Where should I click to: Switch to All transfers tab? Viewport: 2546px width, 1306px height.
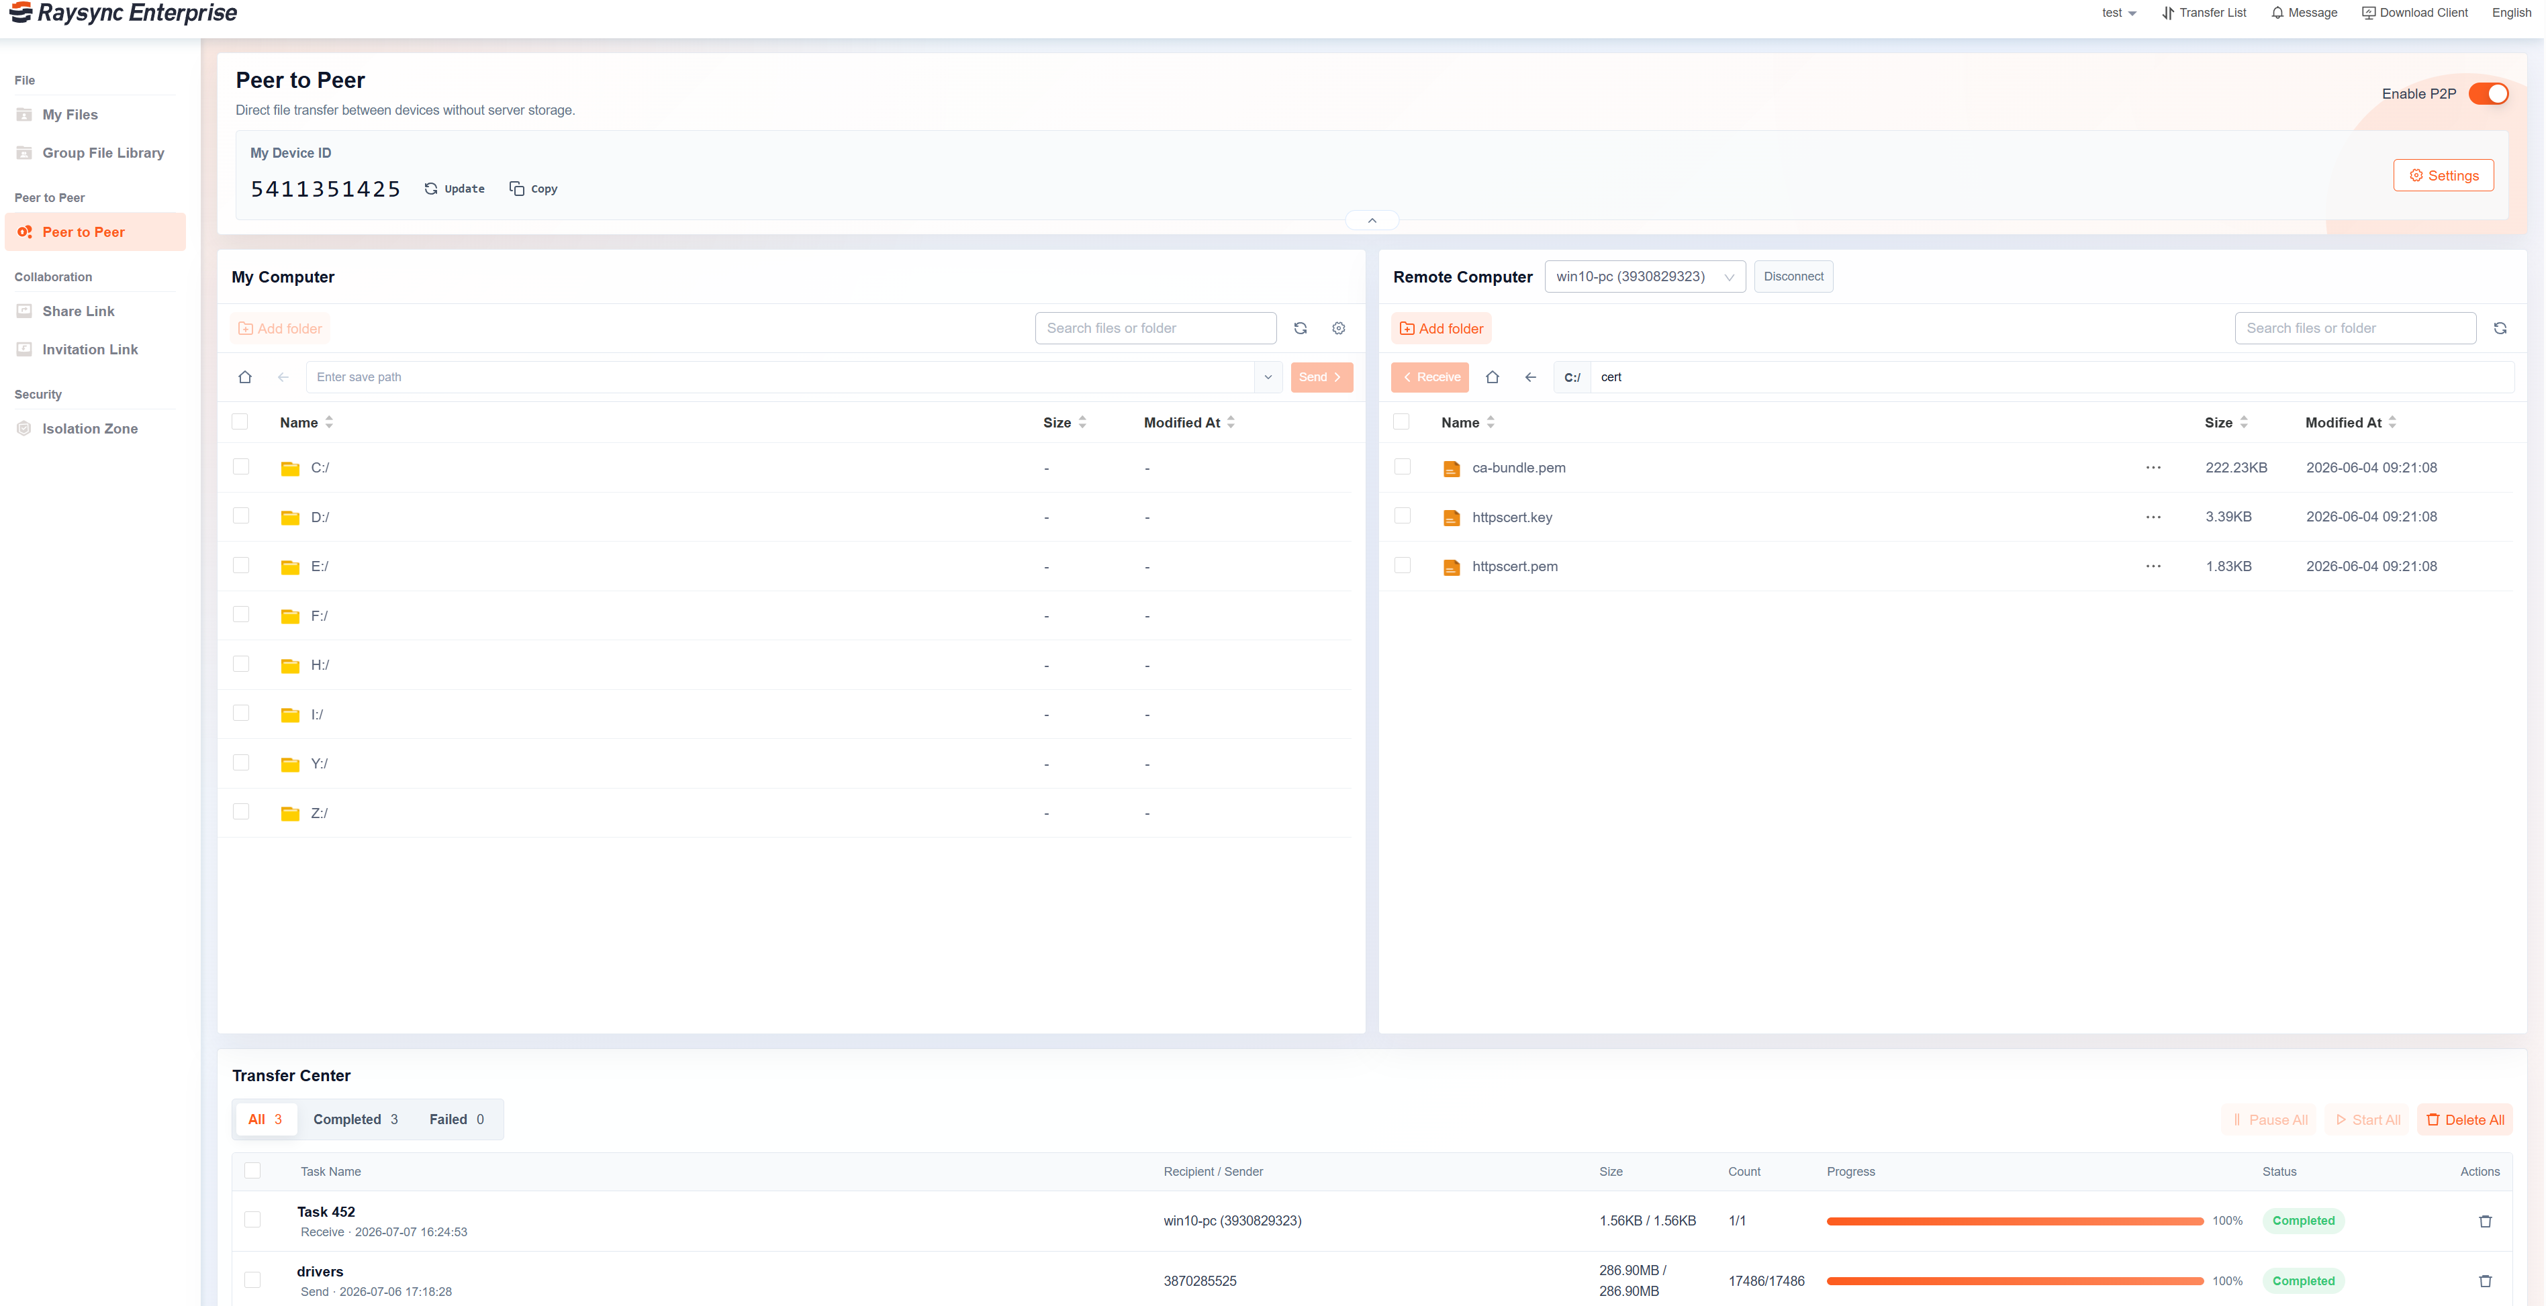point(265,1119)
